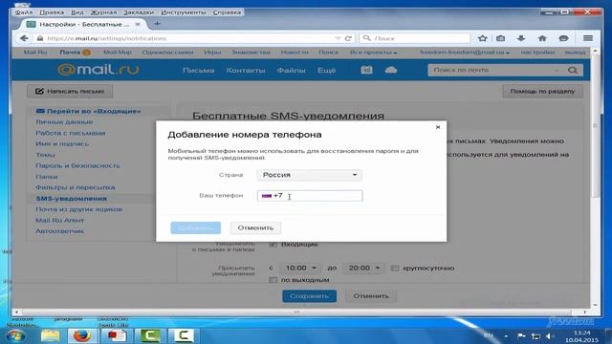
Task: Click the Добавить button in the dialog
Action: [195, 227]
